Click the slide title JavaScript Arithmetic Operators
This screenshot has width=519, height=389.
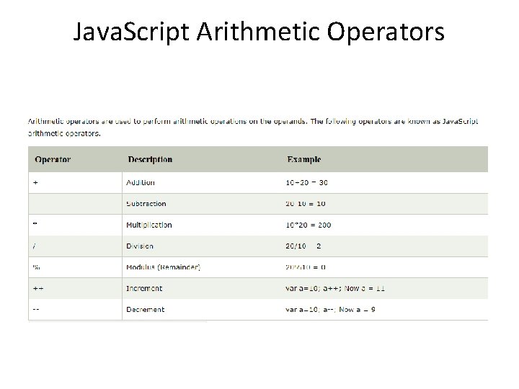point(259,32)
